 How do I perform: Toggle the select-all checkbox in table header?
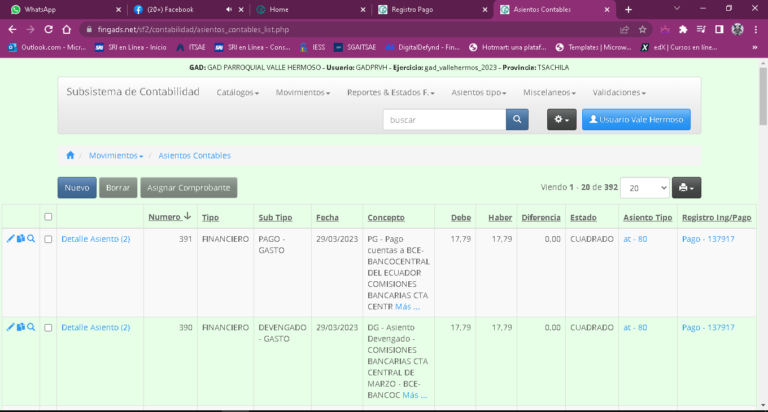48,217
